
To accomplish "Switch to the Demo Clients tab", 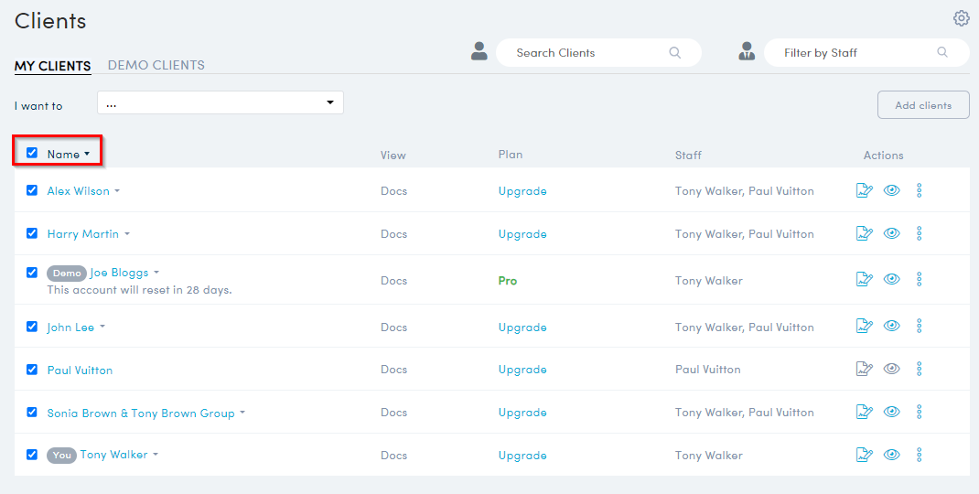I will [156, 65].
